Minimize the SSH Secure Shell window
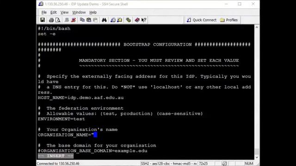This screenshot has width=296, height=166. coord(226,4)
